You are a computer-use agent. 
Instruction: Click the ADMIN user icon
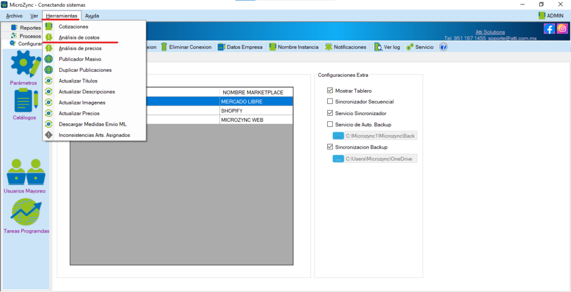click(541, 16)
